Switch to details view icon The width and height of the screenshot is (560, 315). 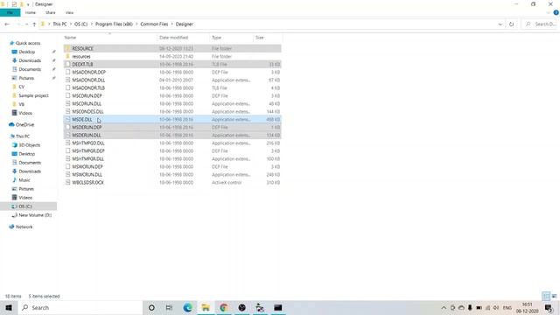tap(546, 296)
